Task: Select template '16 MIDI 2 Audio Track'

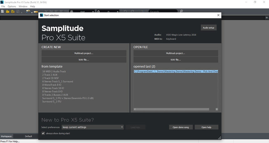Action: tap(54, 71)
